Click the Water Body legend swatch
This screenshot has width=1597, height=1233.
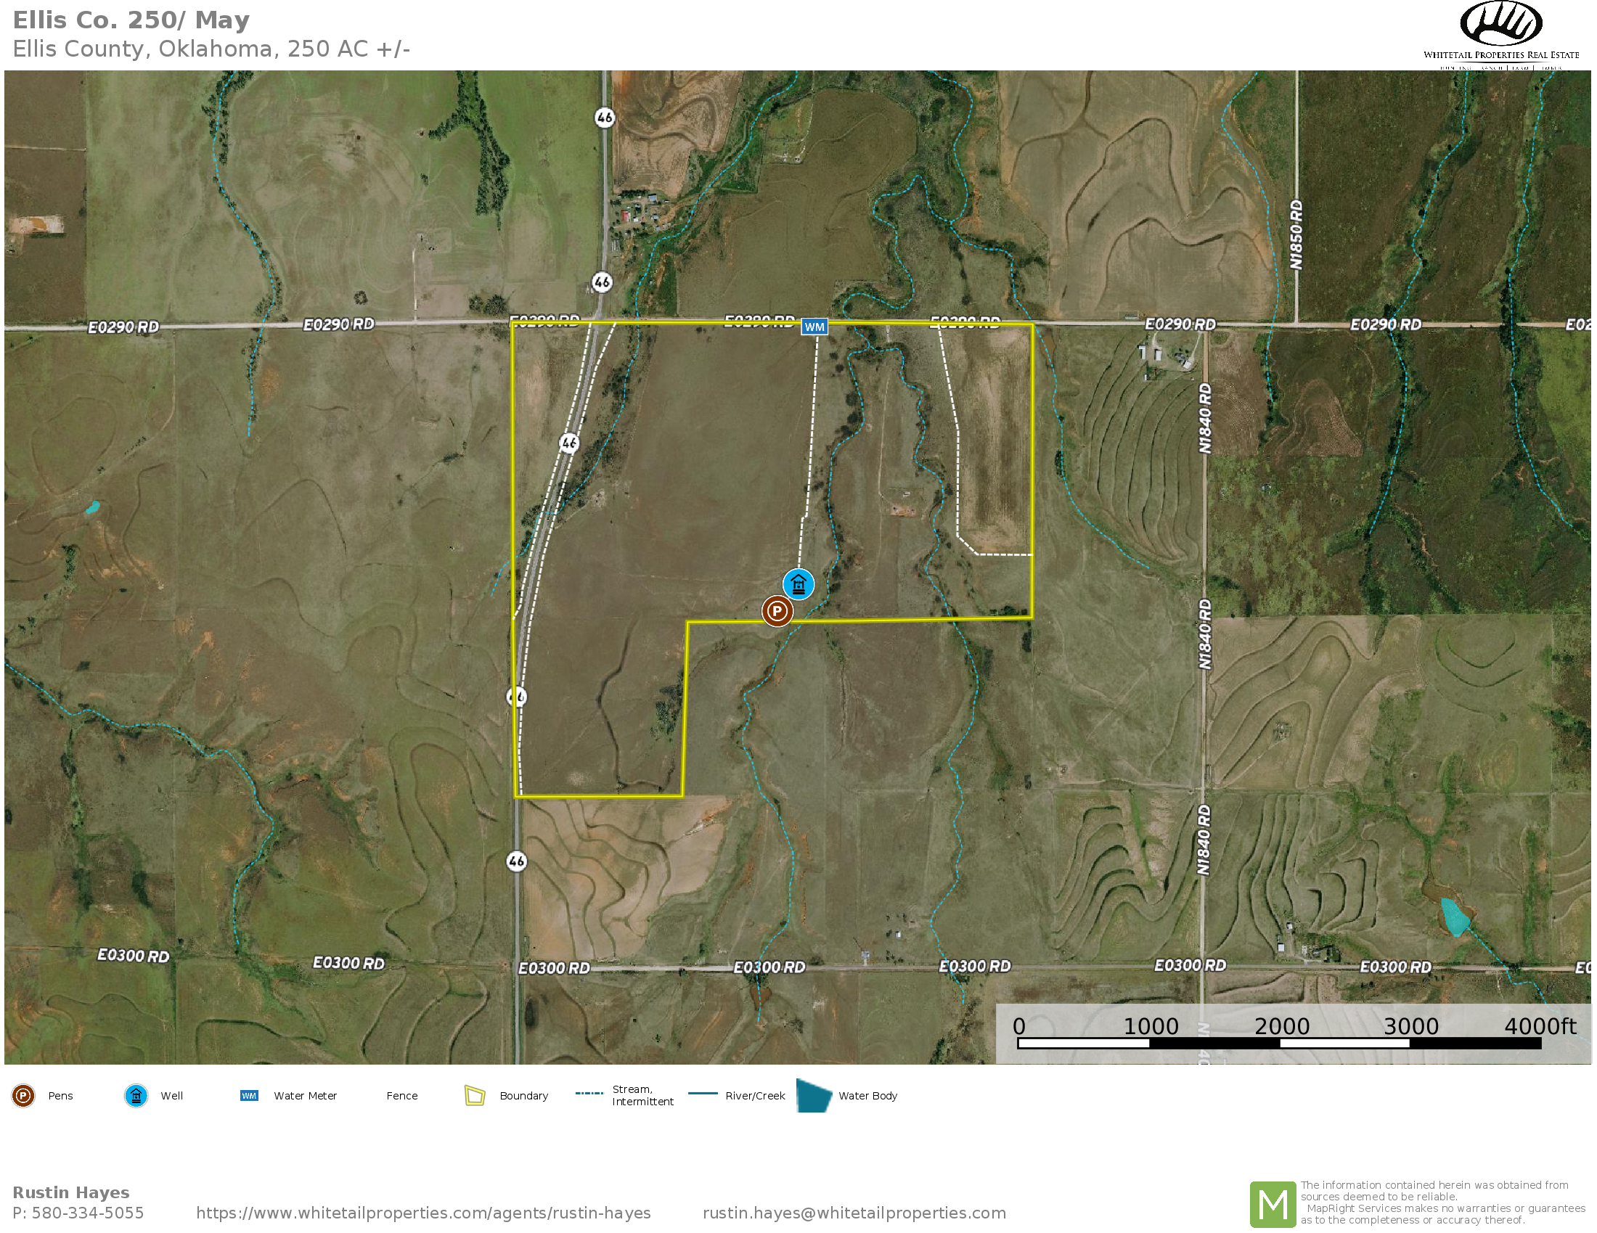[813, 1096]
